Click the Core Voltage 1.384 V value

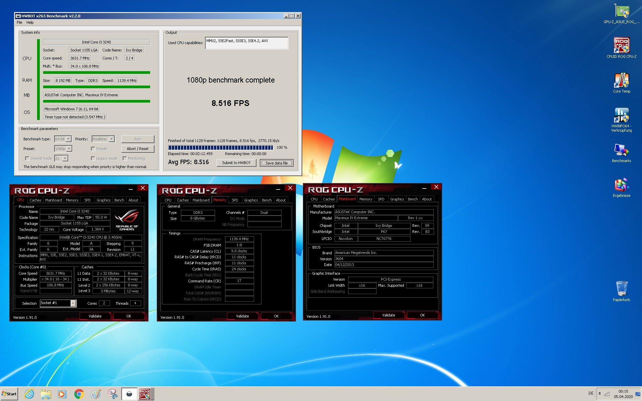(98, 229)
